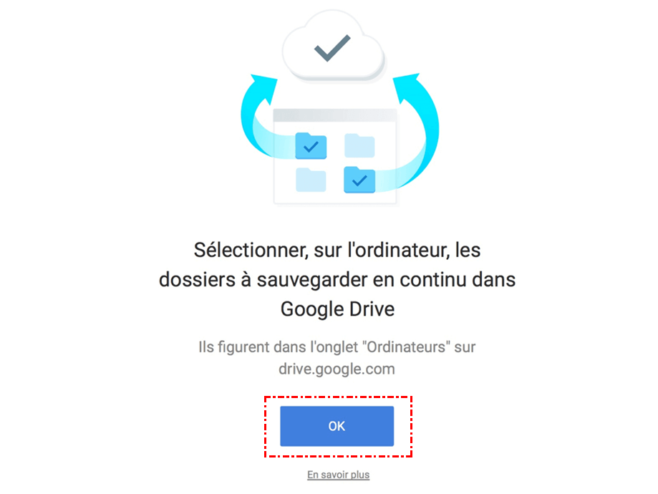Click the blue OK button
Screen dimensions: 658x494
337,426
